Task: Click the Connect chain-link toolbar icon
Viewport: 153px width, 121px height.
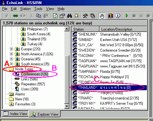Action: (16, 16)
